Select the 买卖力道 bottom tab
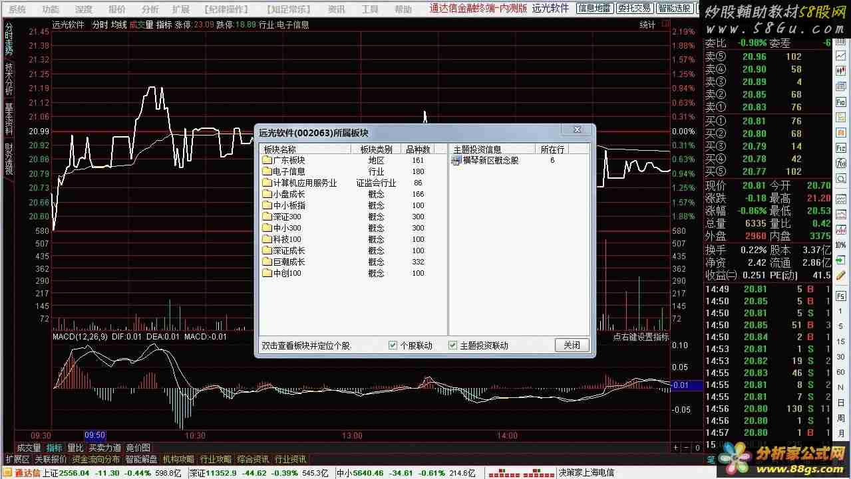This screenshot has width=851, height=479. [x=105, y=448]
